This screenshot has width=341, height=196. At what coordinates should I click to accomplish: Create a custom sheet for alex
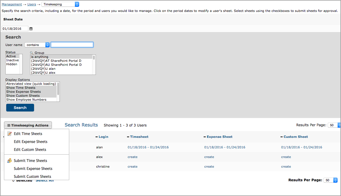(x=286, y=157)
